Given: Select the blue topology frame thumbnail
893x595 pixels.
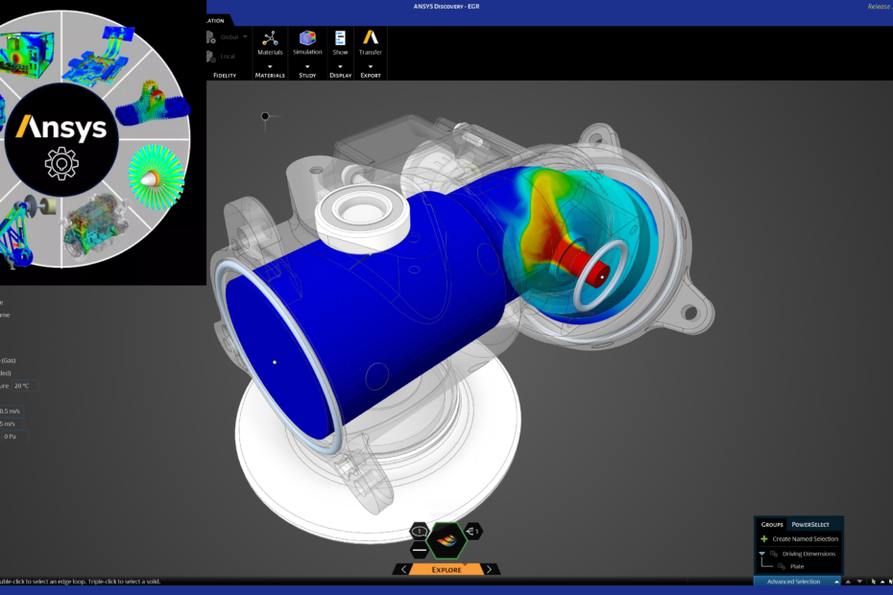Looking at the screenshot, I should (23, 233).
